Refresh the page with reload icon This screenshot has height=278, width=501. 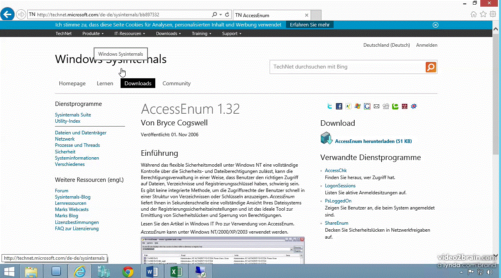(x=227, y=14)
